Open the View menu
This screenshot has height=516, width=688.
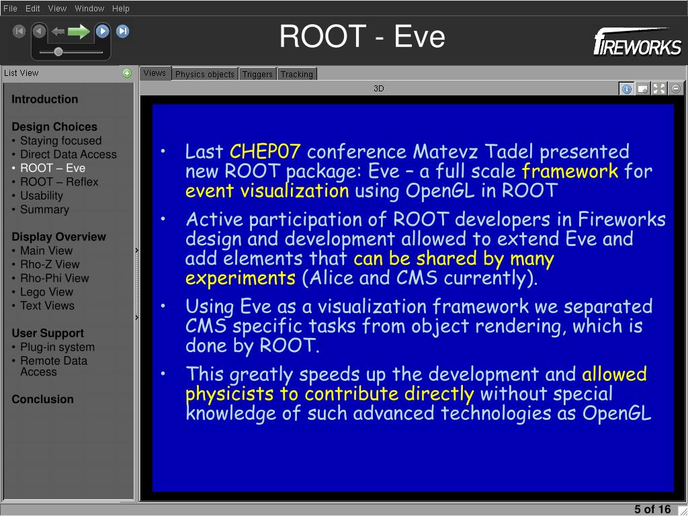click(57, 8)
